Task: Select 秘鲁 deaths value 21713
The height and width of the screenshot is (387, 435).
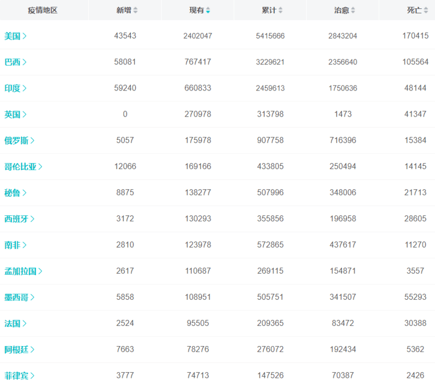Action: pos(415,192)
